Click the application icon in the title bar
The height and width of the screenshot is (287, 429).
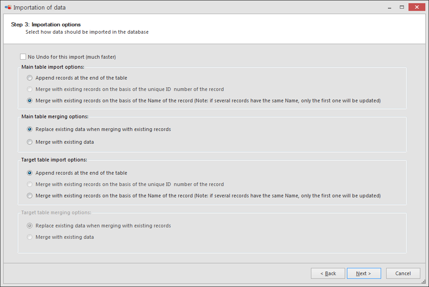8,7
